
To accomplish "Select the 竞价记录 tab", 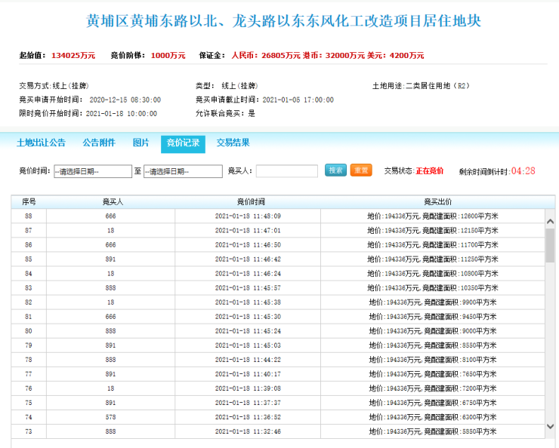I will [x=183, y=143].
